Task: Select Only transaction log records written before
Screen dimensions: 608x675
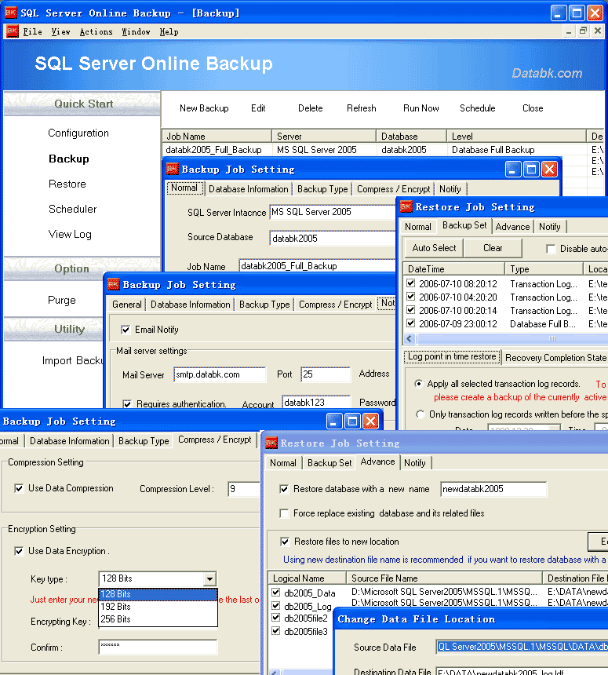Action: 420,414
